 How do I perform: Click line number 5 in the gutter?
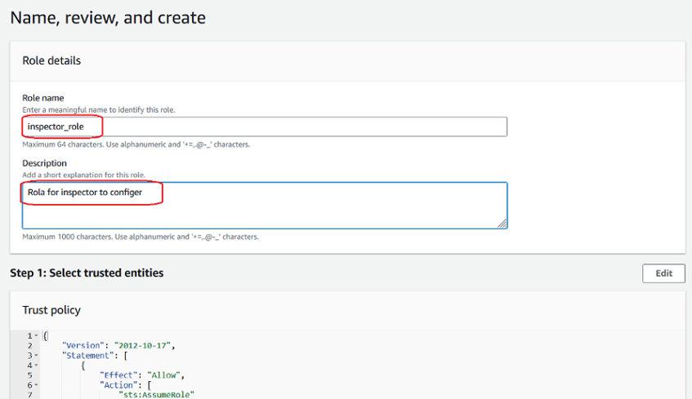(x=29, y=375)
